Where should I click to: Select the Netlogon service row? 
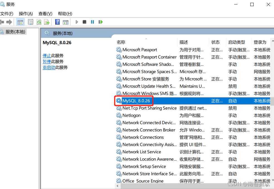(x=193, y=116)
